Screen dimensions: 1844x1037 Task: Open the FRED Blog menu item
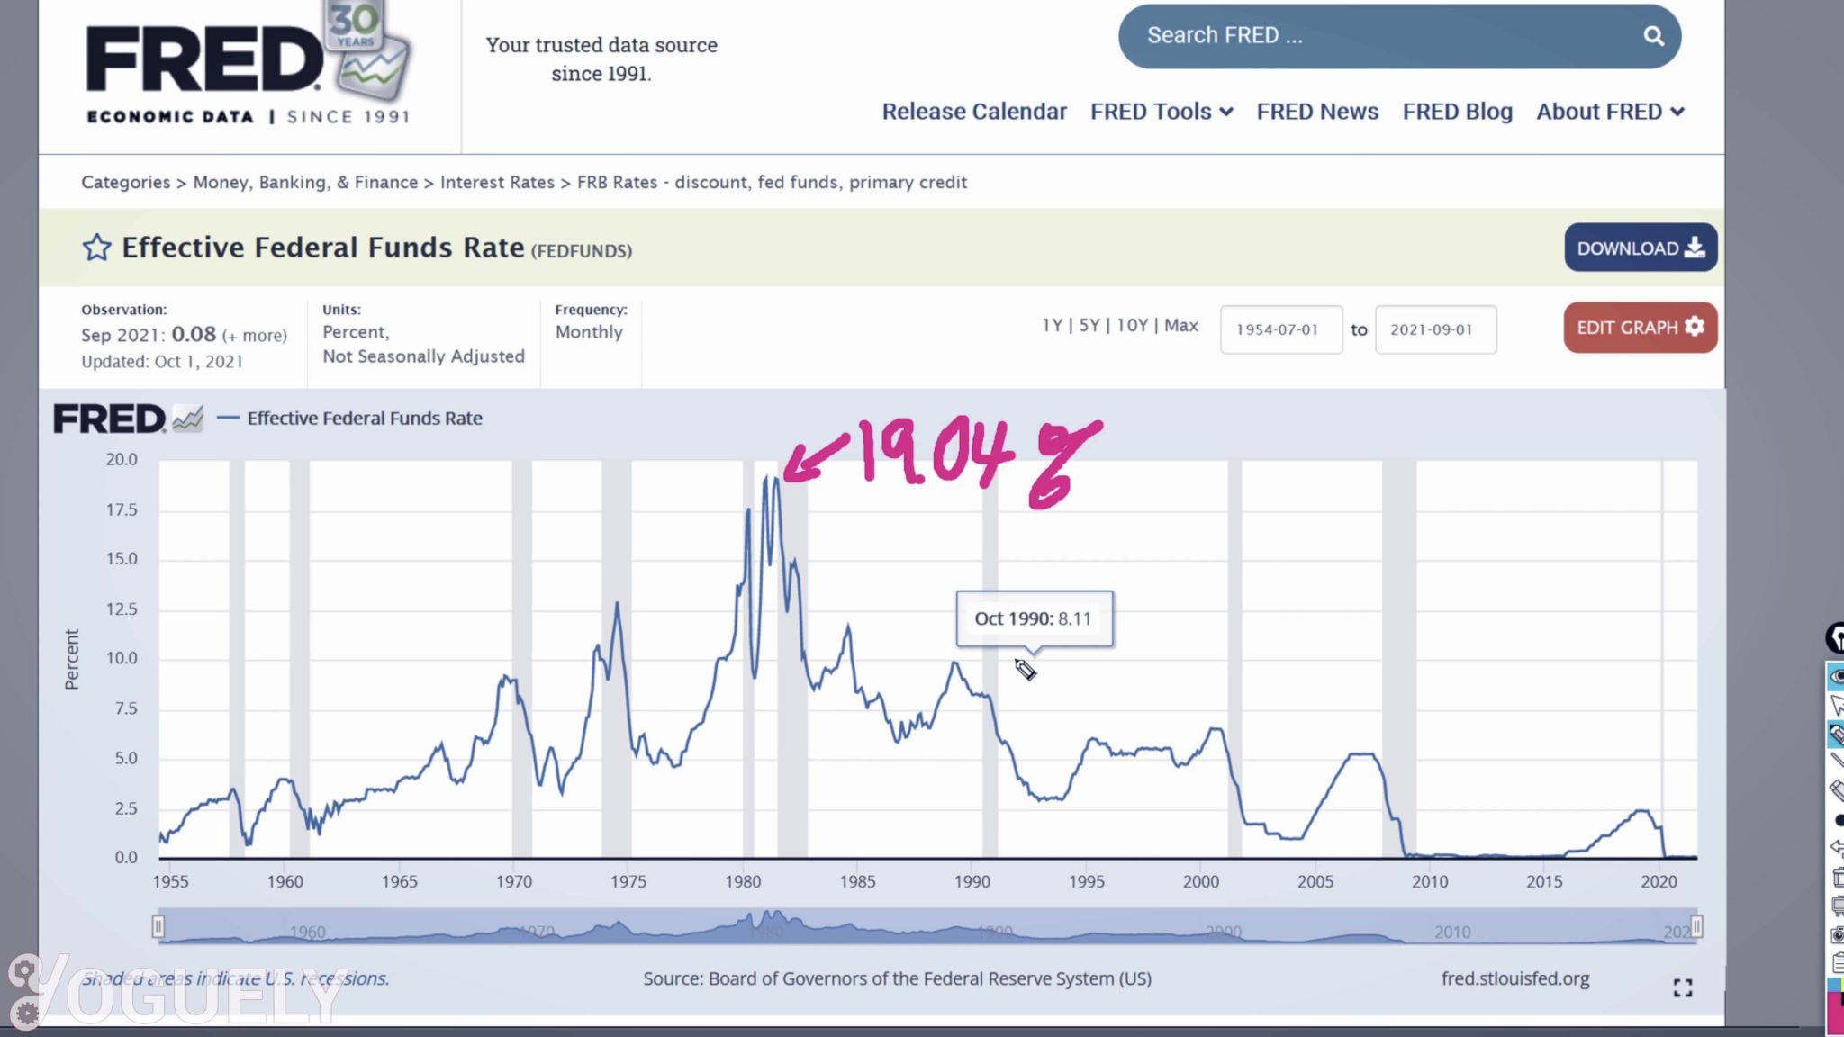click(x=1457, y=112)
